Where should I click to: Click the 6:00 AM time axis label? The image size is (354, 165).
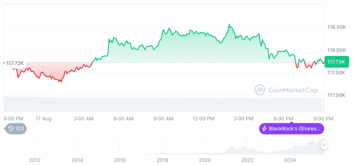click(x=123, y=119)
